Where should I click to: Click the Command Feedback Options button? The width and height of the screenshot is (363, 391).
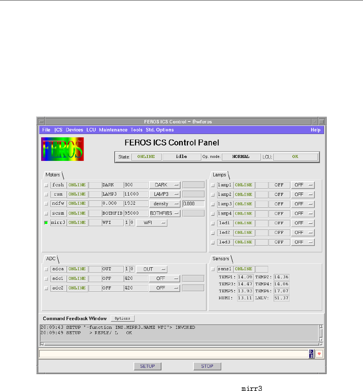(x=122, y=318)
